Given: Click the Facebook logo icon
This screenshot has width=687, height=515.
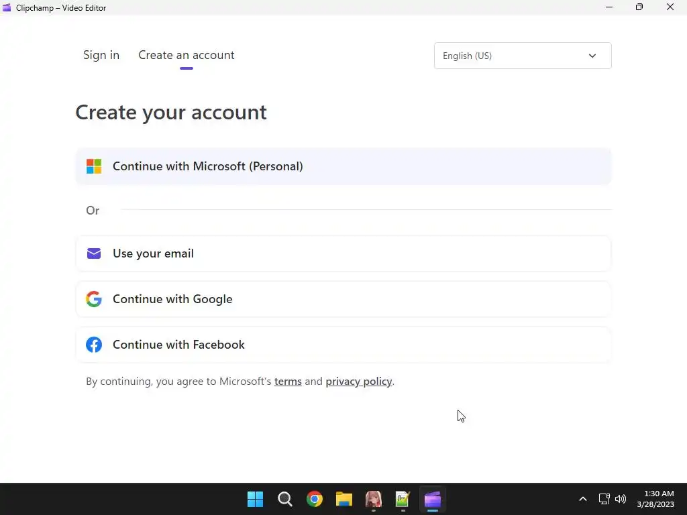Looking at the screenshot, I should (x=94, y=345).
